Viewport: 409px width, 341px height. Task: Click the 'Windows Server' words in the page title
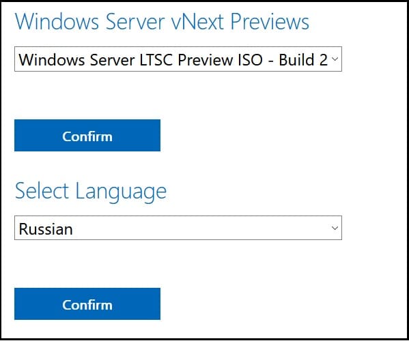point(89,21)
